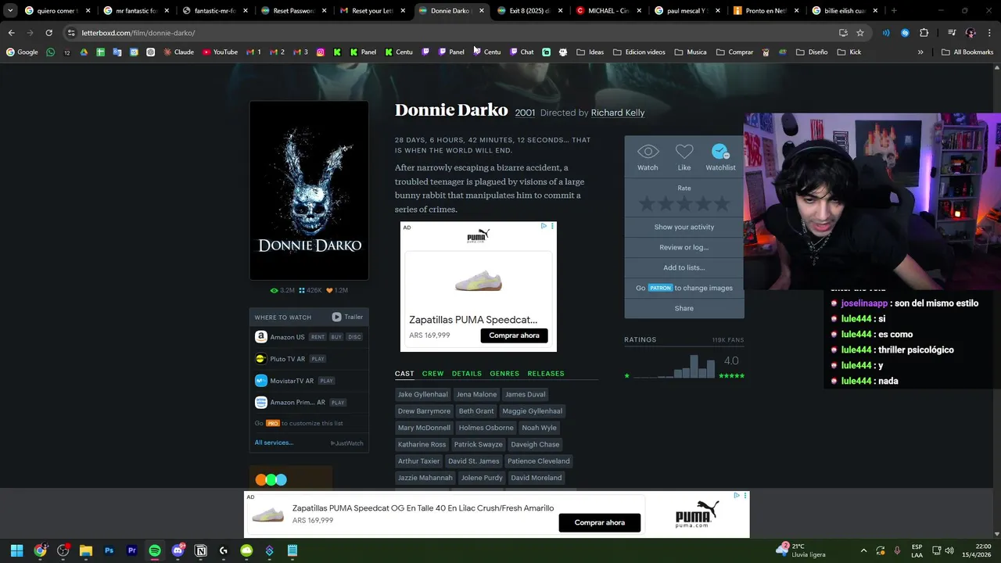1001x563 pixels.
Task: Open the Musica bookmarks folder
Action: coord(691,52)
